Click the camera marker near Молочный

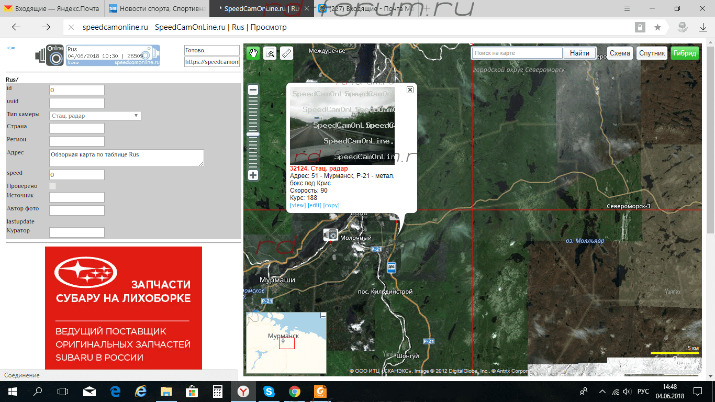(x=330, y=234)
